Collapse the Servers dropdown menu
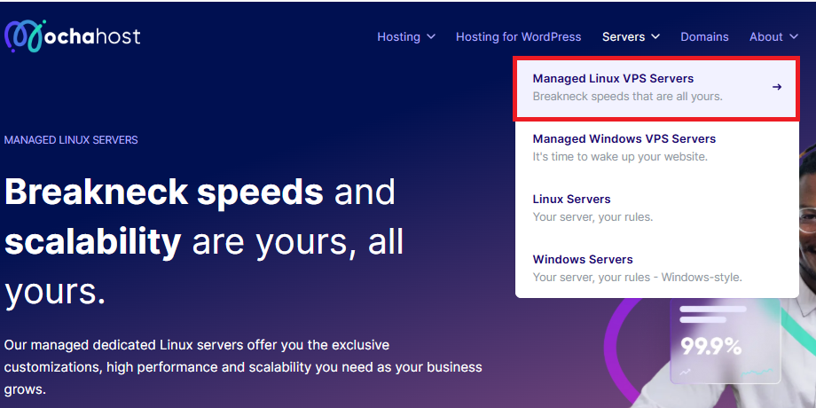This screenshot has height=408, width=816. pos(631,37)
